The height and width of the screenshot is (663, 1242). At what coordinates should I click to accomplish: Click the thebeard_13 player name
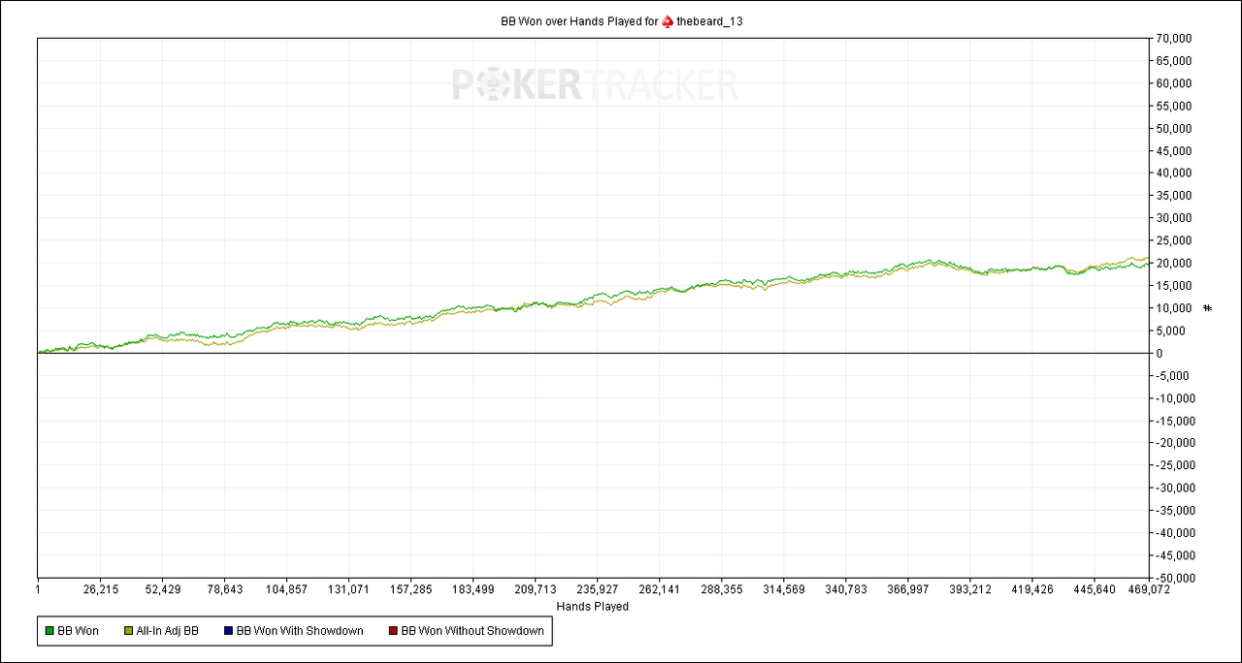point(710,21)
